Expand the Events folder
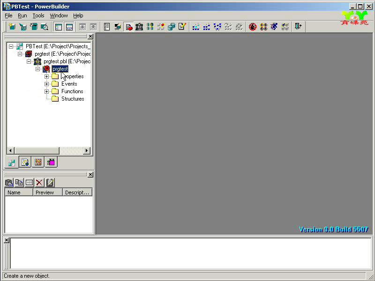 pos(46,84)
